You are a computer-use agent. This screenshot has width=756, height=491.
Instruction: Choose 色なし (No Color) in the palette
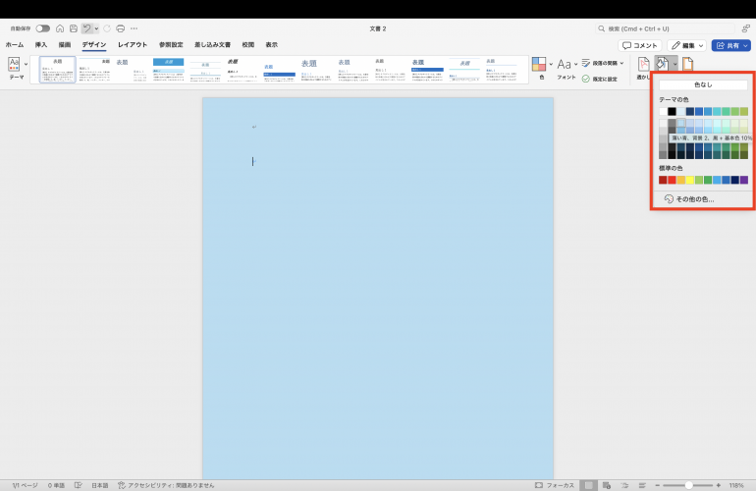pyautogui.click(x=703, y=84)
